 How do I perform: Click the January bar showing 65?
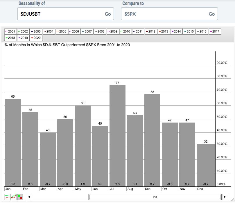pyautogui.click(x=13, y=142)
